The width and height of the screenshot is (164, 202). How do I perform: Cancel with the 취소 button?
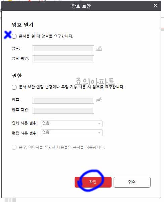132,182
